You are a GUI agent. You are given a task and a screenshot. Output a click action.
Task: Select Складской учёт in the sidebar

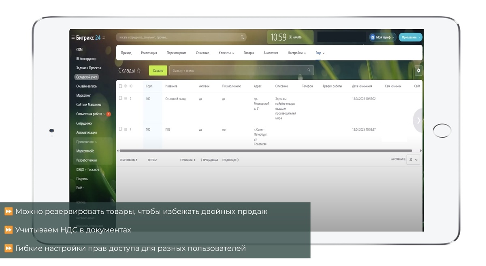coord(87,77)
